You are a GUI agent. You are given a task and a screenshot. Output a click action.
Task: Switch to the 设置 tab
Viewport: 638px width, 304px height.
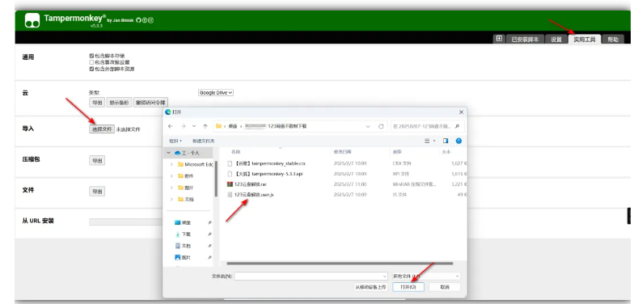[556, 39]
